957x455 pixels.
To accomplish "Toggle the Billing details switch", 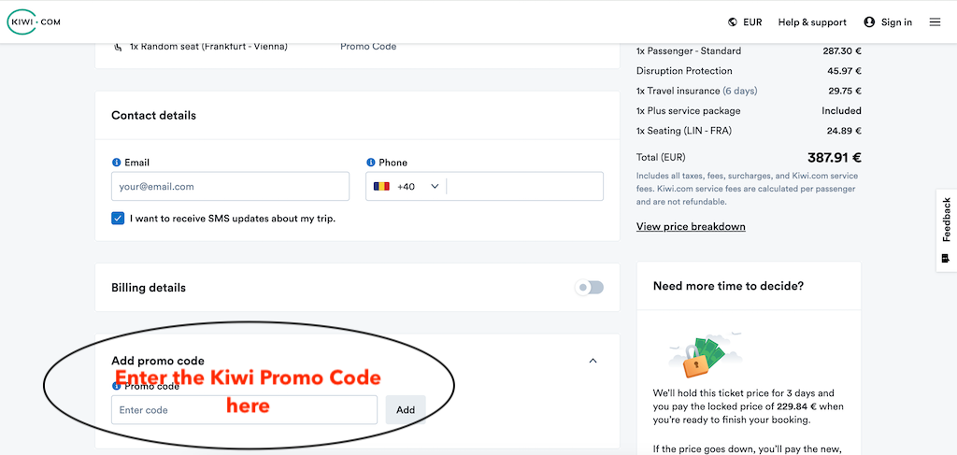I will point(590,288).
